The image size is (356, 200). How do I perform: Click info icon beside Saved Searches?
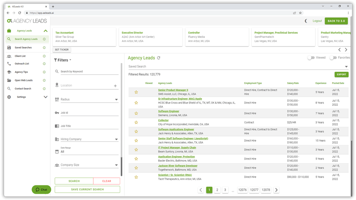click(x=44, y=48)
